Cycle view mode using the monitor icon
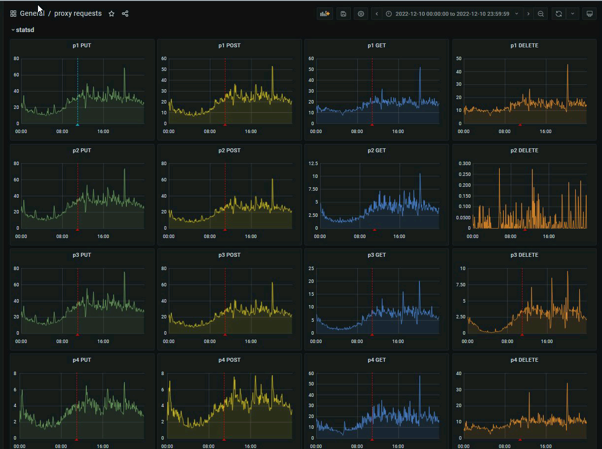602x449 pixels. click(x=589, y=14)
